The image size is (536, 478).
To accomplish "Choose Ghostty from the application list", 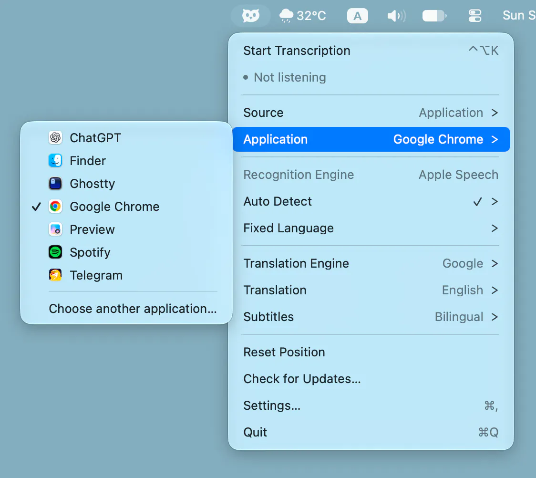I will pyautogui.click(x=126, y=184).
